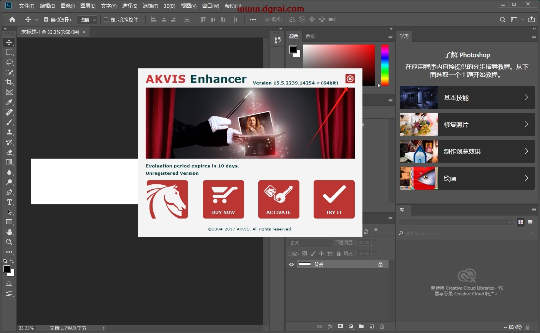Add a layer mask

tap(340, 326)
